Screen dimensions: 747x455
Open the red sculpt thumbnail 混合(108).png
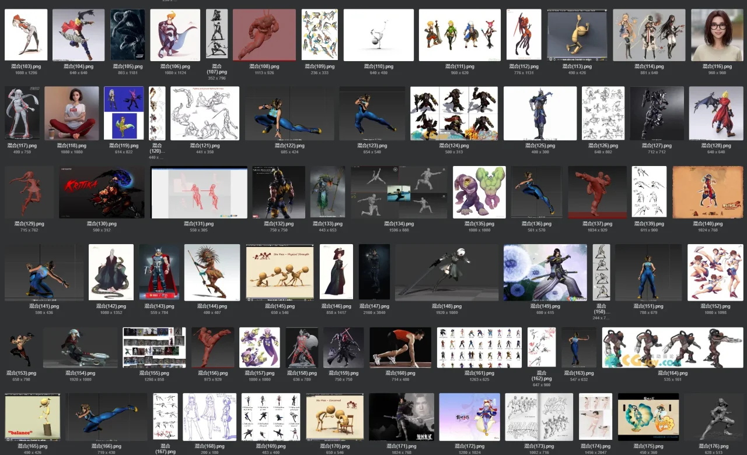tap(264, 35)
